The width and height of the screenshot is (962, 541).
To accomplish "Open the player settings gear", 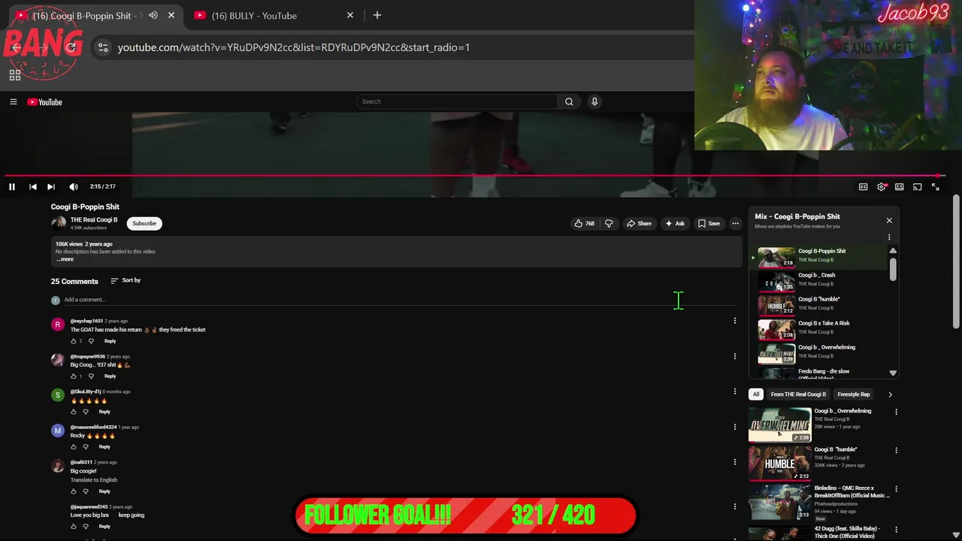I will click(x=882, y=187).
